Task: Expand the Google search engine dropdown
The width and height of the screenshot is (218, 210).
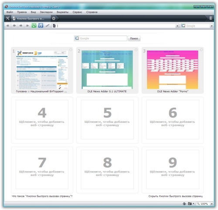Action: click(211, 26)
